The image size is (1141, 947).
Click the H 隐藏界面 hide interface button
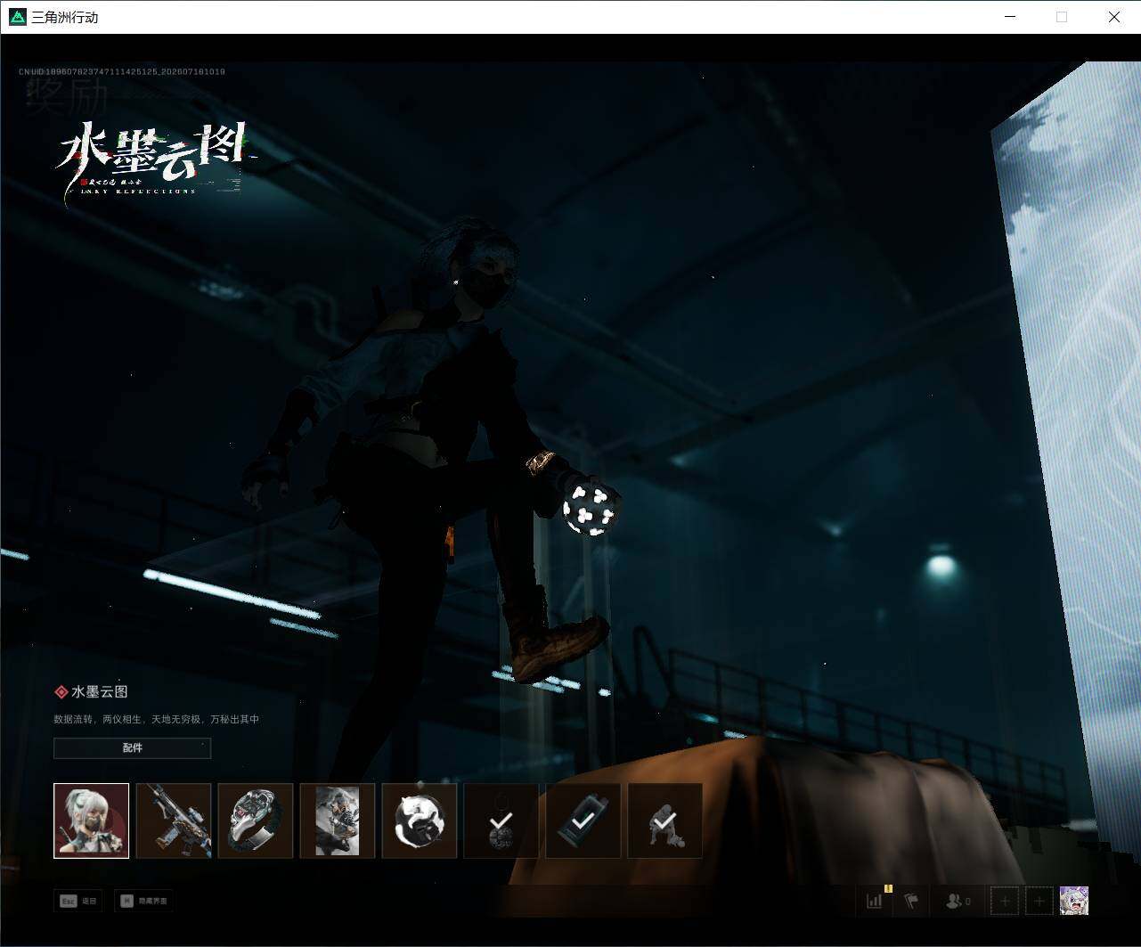coord(143,901)
